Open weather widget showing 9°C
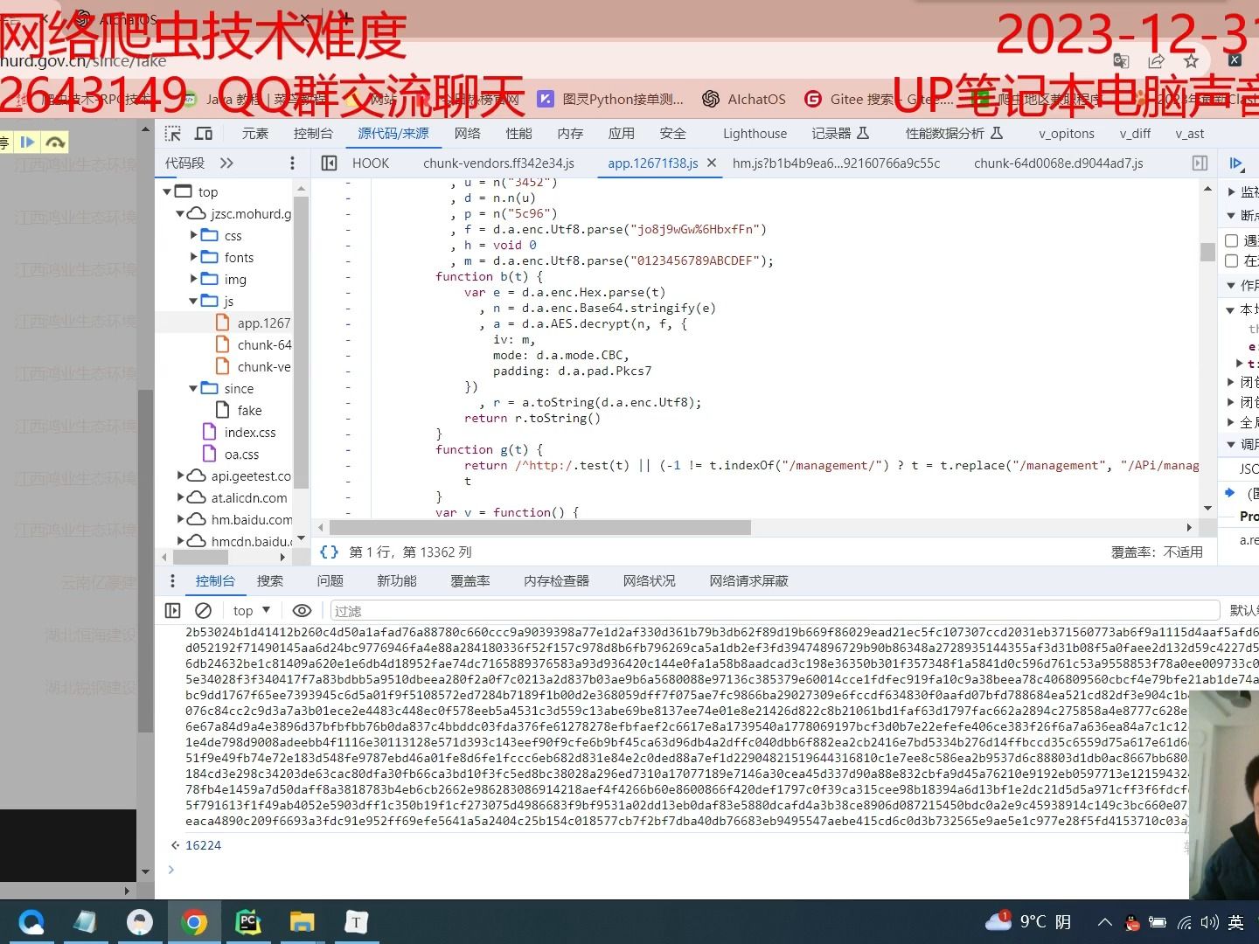Viewport: 1259px width, 944px height. (x=1028, y=921)
